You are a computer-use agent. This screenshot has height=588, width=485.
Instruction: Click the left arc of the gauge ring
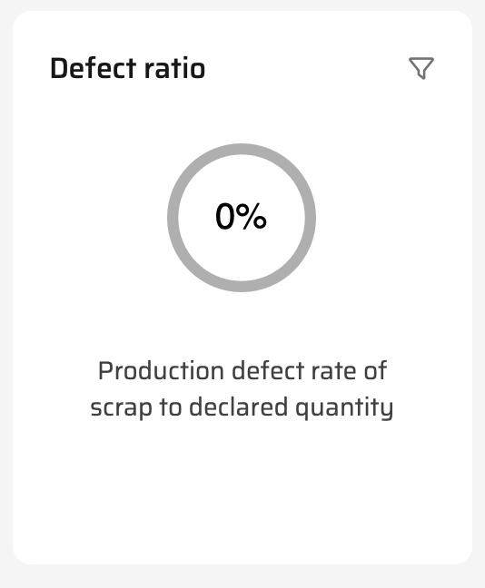[173, 218]
